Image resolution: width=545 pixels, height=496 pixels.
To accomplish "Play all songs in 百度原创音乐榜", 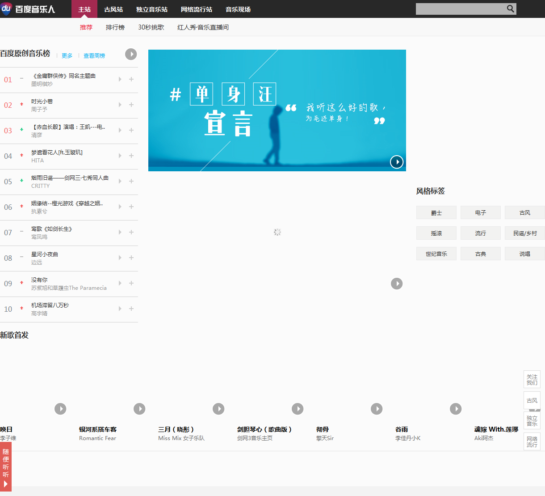I will [131, 54].
